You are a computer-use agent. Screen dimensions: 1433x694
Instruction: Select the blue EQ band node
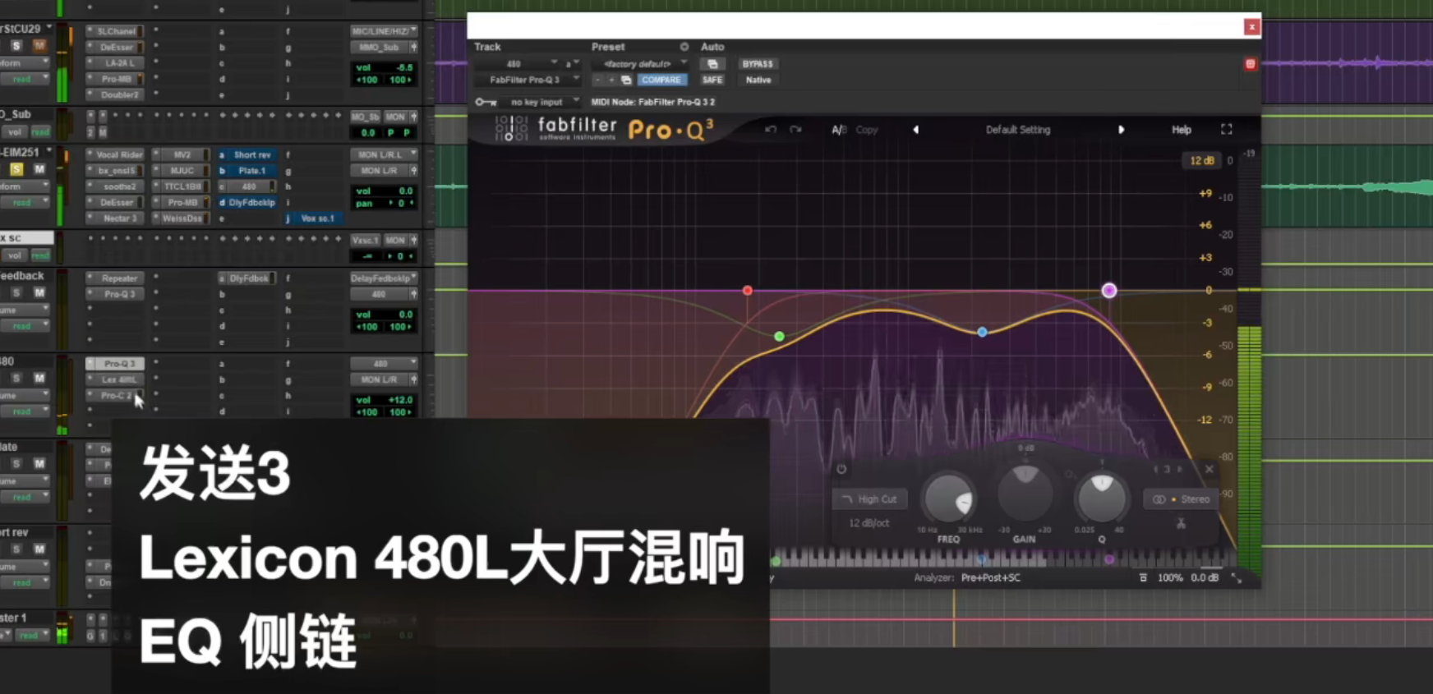tap(982, 332)
